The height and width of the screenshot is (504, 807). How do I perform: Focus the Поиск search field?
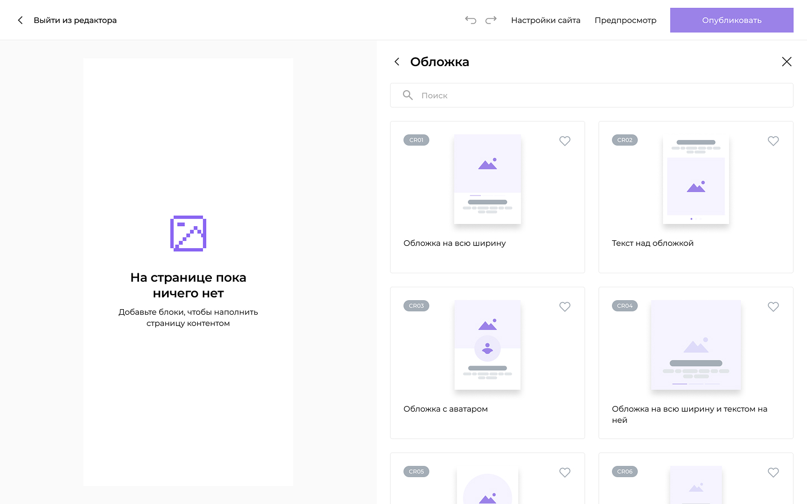coord(600,95)
